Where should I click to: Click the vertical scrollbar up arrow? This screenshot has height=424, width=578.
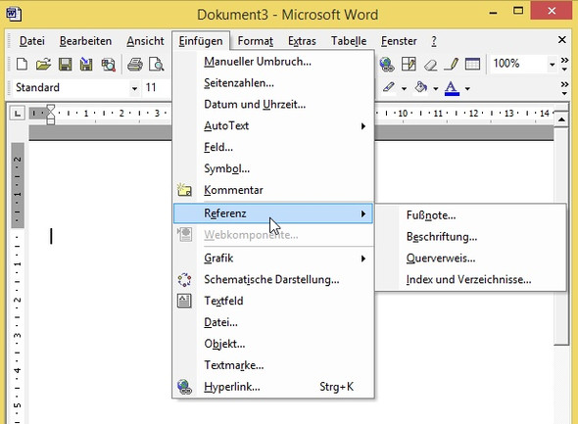(x=561, y=119)
